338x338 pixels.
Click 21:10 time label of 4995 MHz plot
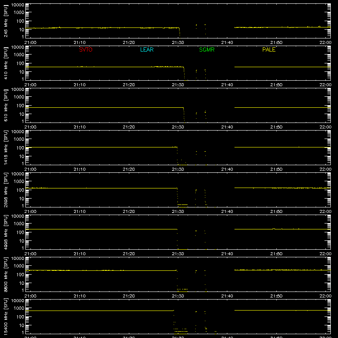click(79, 254)
